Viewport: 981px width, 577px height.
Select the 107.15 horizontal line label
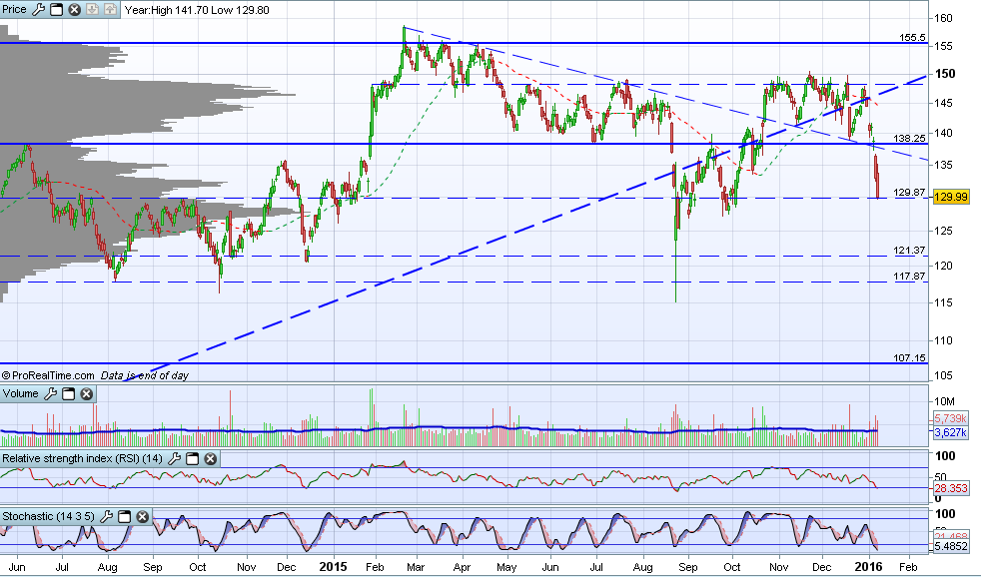tap(910, 357)
